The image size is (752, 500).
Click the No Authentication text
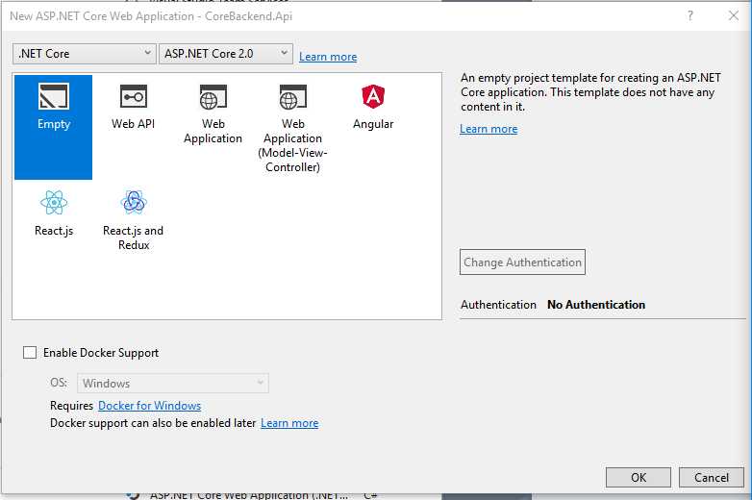pos(596,305)
